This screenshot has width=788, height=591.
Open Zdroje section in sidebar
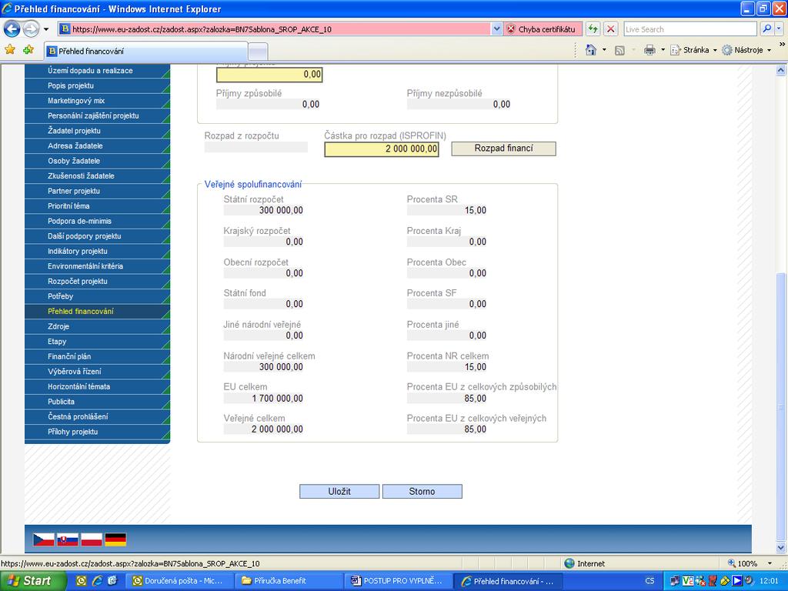coord(97,327)
